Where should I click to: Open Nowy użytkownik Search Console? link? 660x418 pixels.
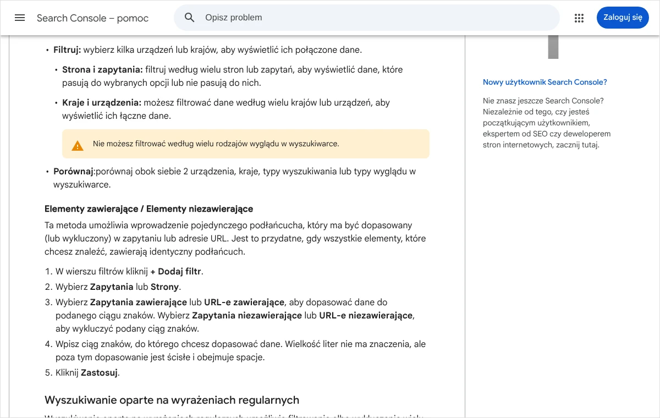[545, 82]
